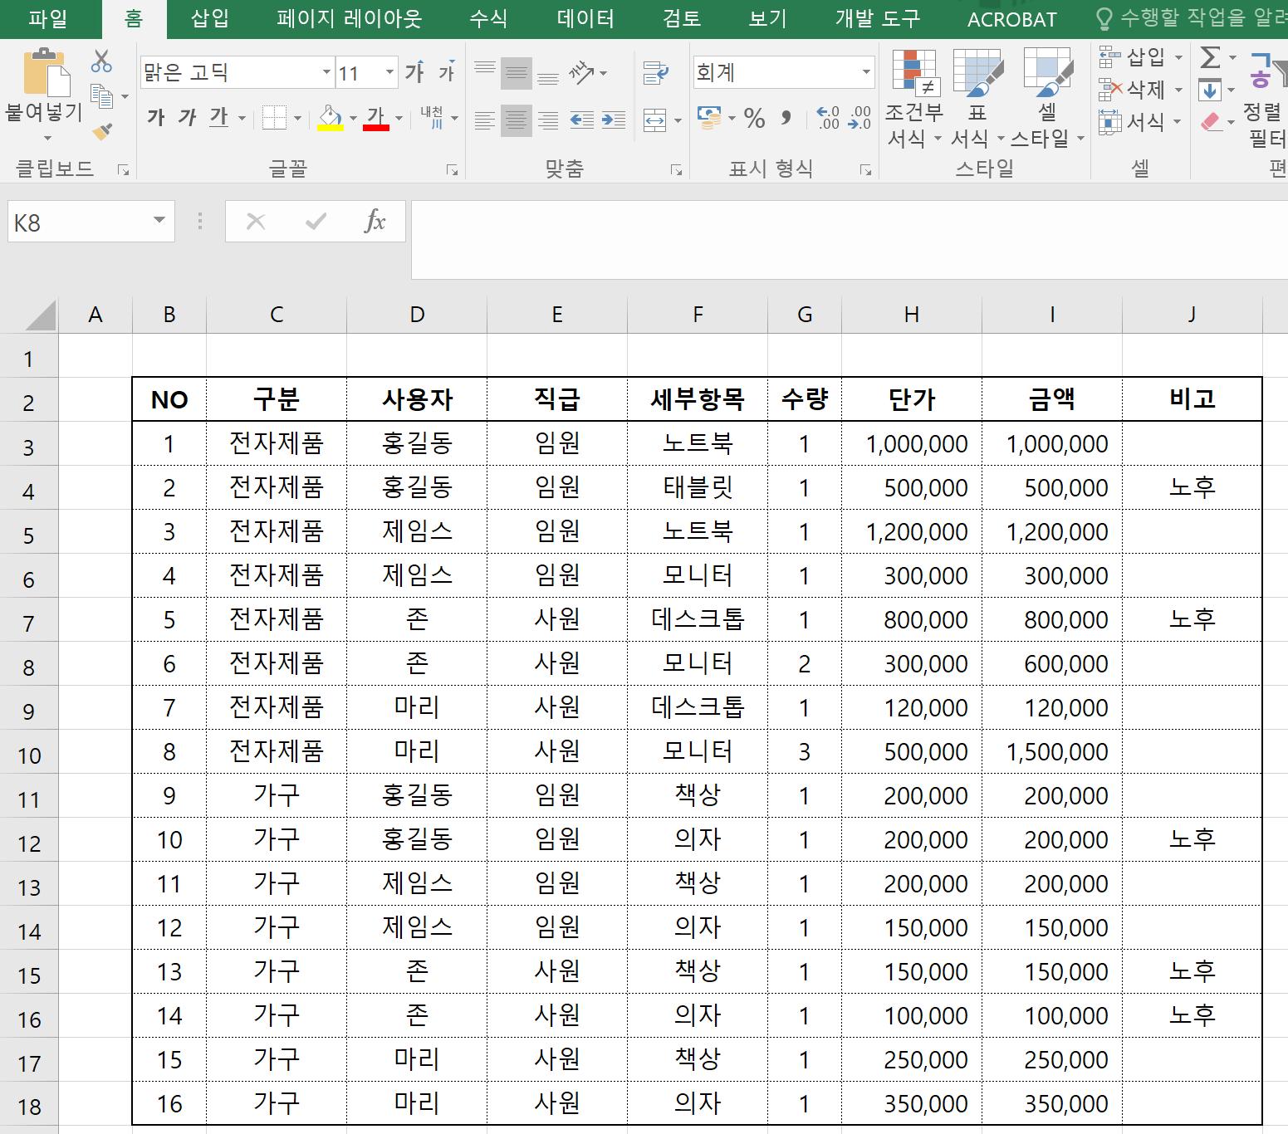The width and height of the screenshot is (1288, 1134).
Task: Open the 서식 (Format) cells button
Action: pyautogui.click(x=1140, y=122)
